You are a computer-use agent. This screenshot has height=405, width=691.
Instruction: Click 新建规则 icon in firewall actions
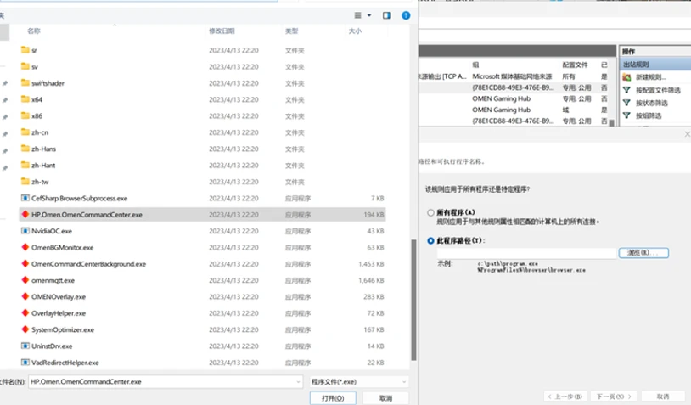626,77
